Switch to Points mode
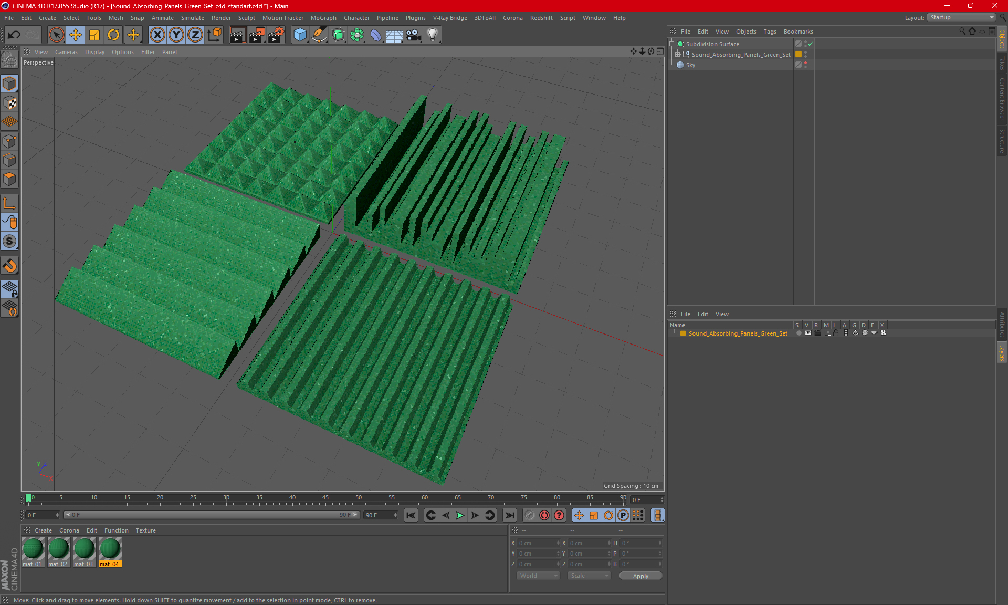 (x=9, y=141)
